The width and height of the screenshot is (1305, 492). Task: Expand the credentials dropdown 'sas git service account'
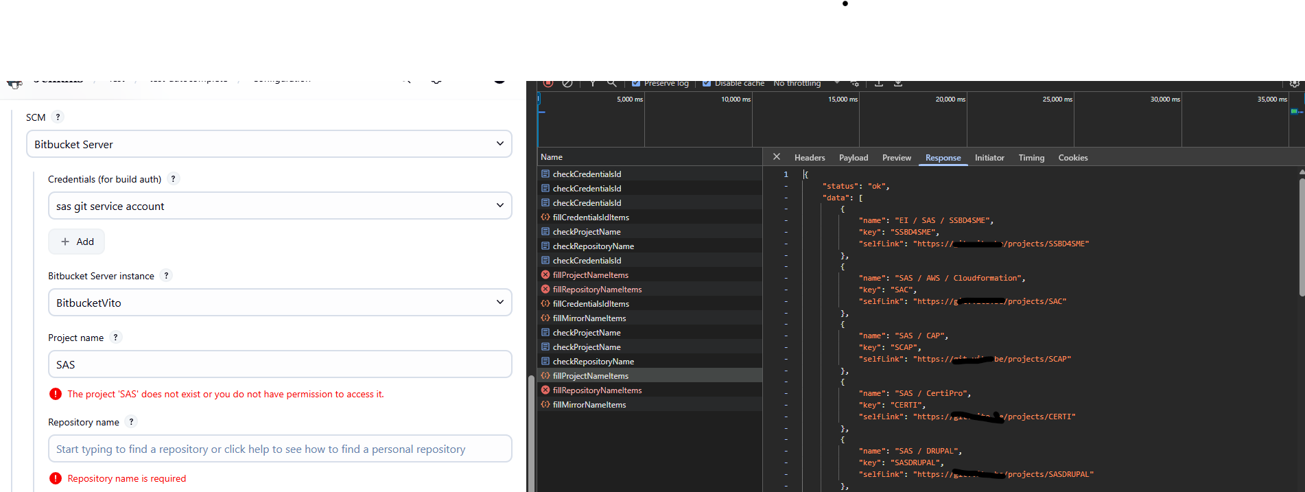[x=280, y=206]
